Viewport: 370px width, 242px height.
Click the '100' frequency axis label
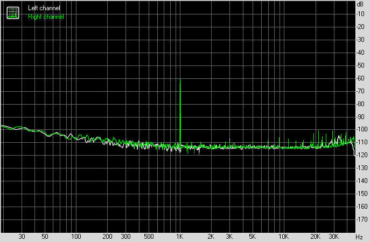(x=76, y=237)
